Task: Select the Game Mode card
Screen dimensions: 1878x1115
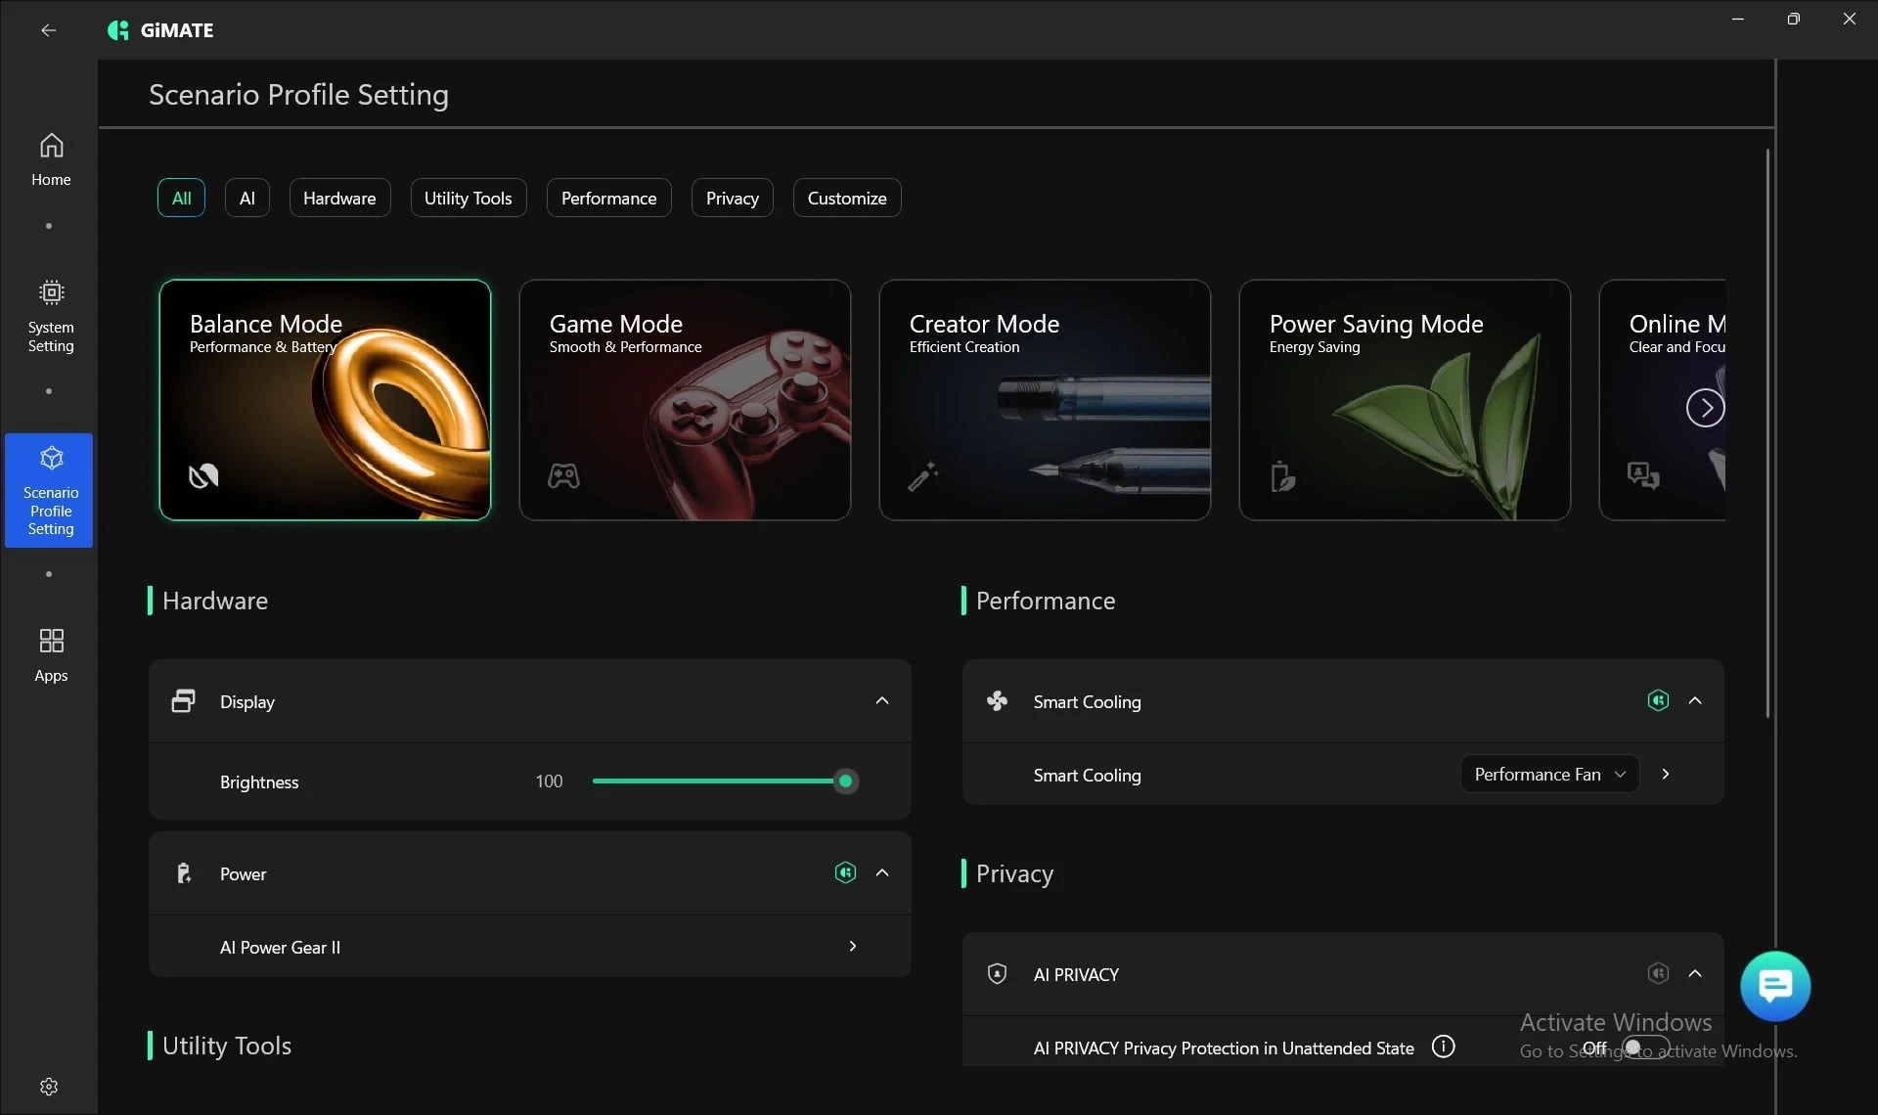Action: pos(685,400)
